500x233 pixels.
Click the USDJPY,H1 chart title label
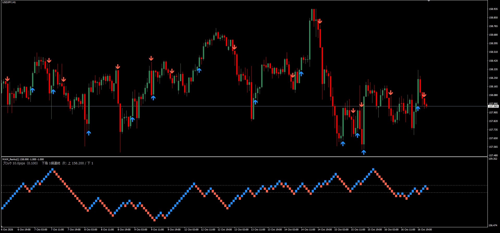point(9,2)
